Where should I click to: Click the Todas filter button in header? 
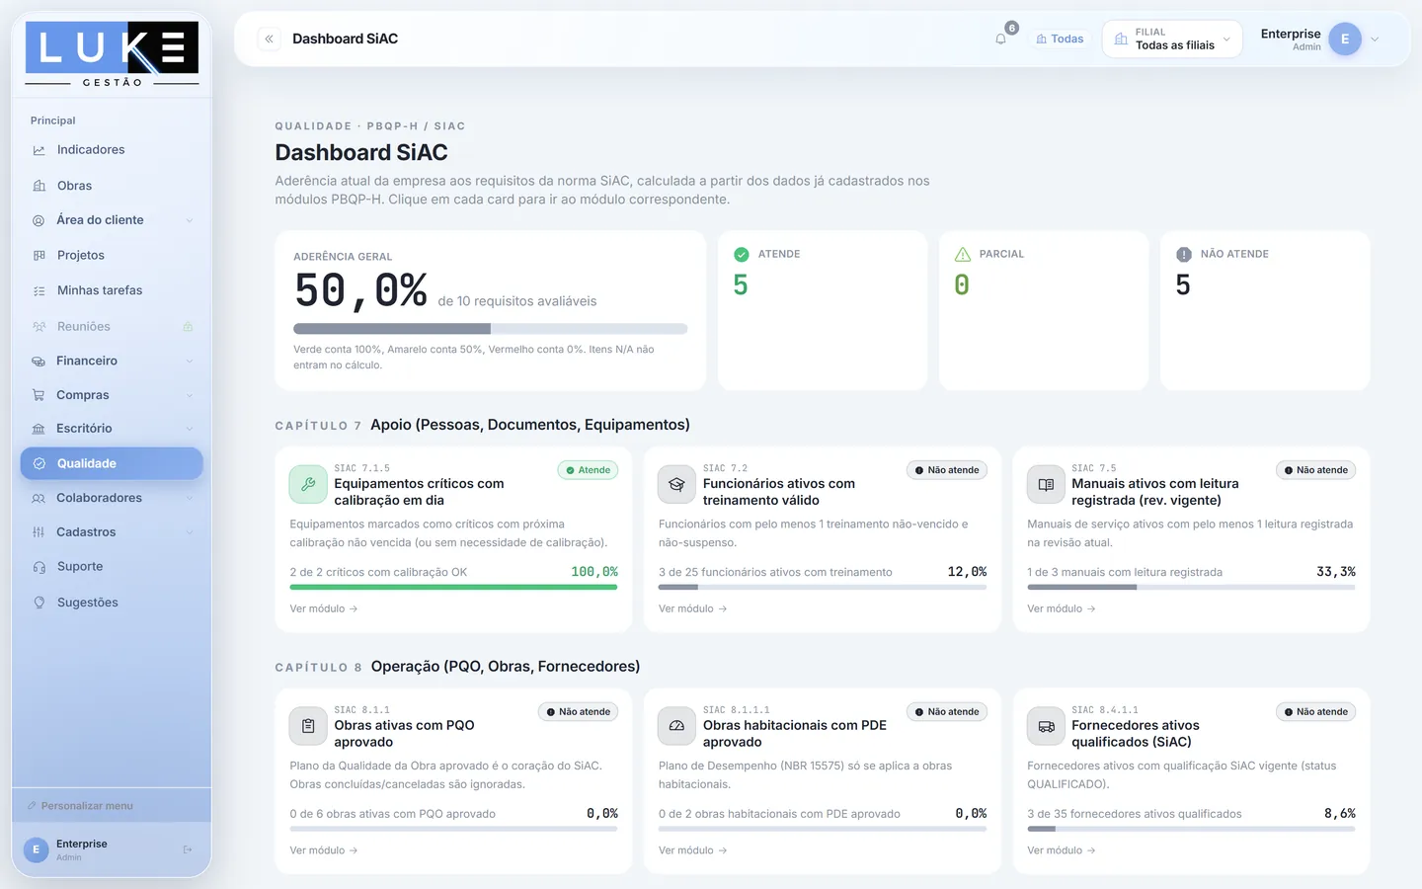[1060, 39]
